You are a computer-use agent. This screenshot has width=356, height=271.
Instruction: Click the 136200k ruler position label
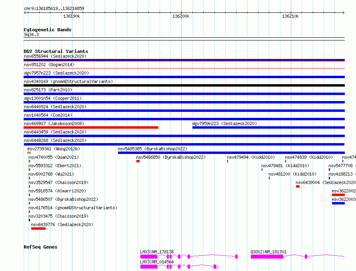click(x=181, y=16)
